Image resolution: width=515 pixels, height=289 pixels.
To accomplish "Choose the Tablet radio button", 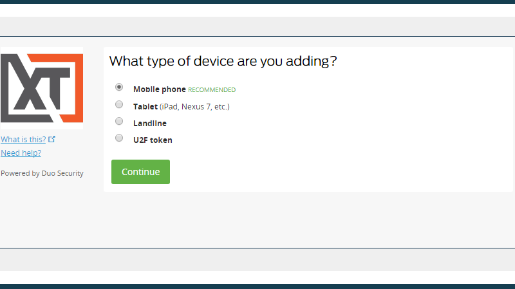I will pos(119,104).
